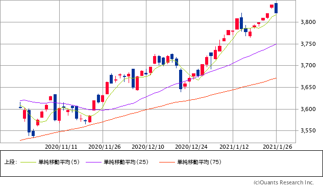Viewport: 323px width, 190px height.
Task: Click the long blue candlestick near 2020/12/24 drop
Action: (181, 79)
